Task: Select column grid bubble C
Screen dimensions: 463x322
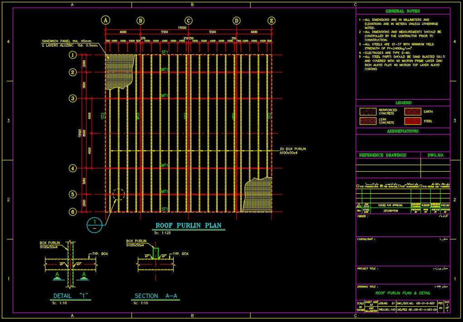Action: (x=188, y=20)
